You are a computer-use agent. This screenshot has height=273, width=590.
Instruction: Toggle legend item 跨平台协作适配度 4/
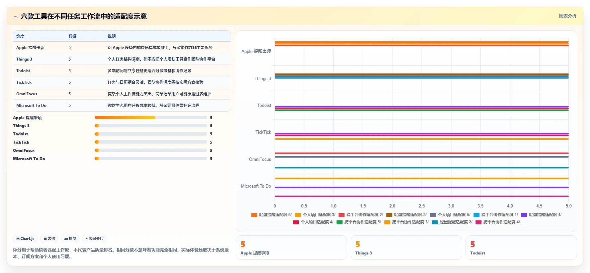point(498,222)
